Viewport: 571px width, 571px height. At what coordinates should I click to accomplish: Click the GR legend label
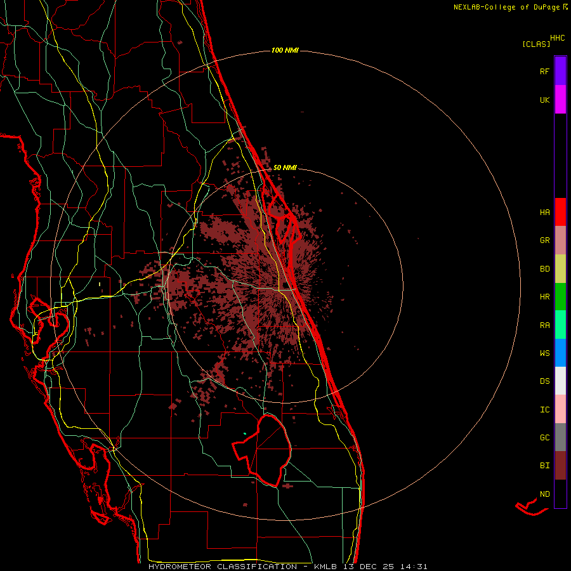point(544,240)
